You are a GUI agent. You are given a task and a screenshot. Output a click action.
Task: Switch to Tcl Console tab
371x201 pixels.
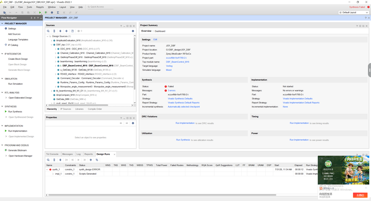pyautogui.click(x=52, y=154)
